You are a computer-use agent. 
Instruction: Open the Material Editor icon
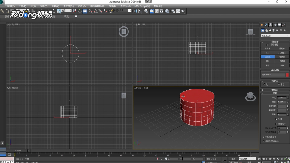(x=168, y=11)
